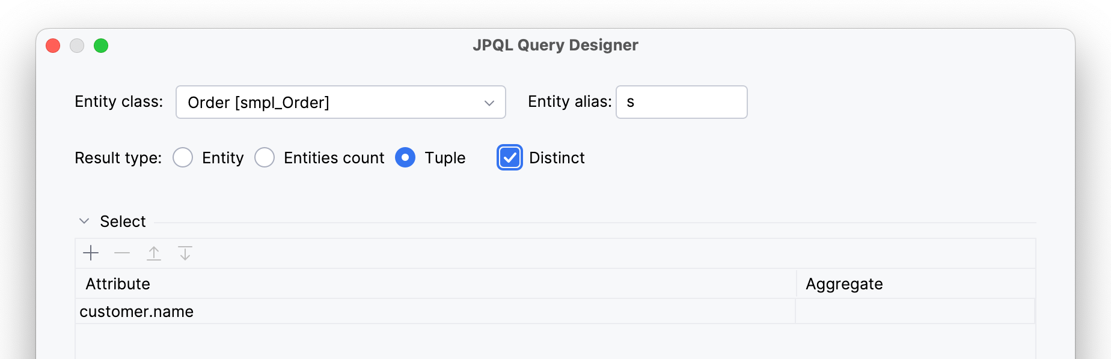The image size is (1111, 359).
Task: Add a new attribute with the plus icon
Action: [91, 253]
